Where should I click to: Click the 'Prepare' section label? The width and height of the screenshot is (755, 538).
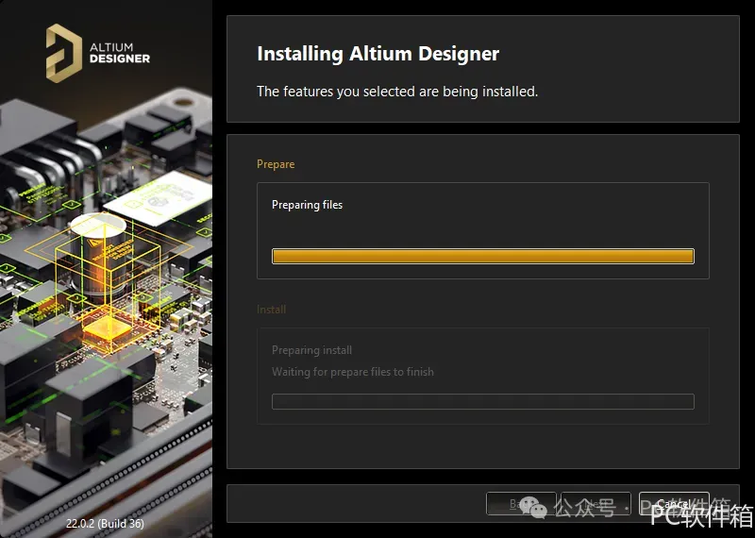(276, 164)
